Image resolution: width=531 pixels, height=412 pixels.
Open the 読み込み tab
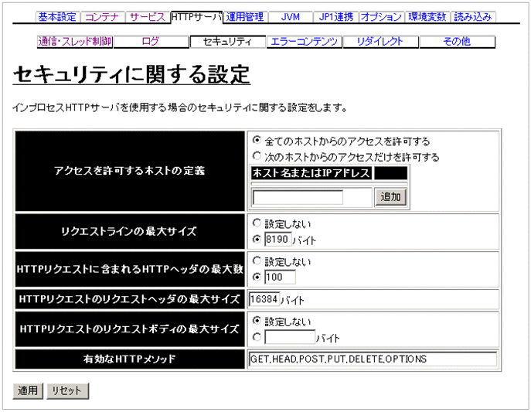point(473,16)
